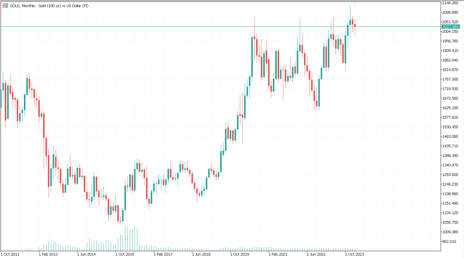Click the 1388.340 price axis label
This screenshot has height=258, width=464.
point(450,156)
